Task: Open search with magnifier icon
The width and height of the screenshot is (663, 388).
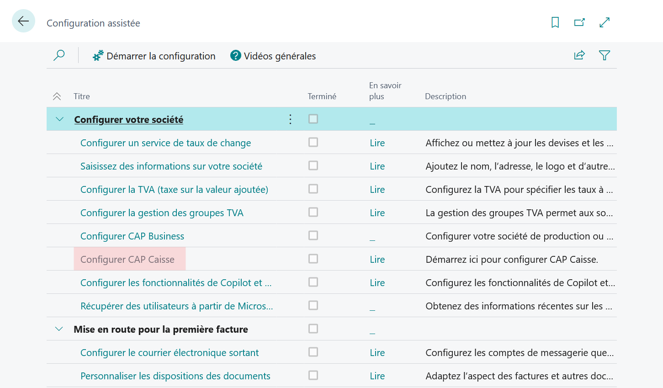Action: [x=59, y=56]
